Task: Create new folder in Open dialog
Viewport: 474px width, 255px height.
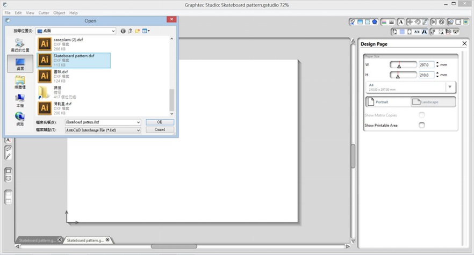Action: 138,31
